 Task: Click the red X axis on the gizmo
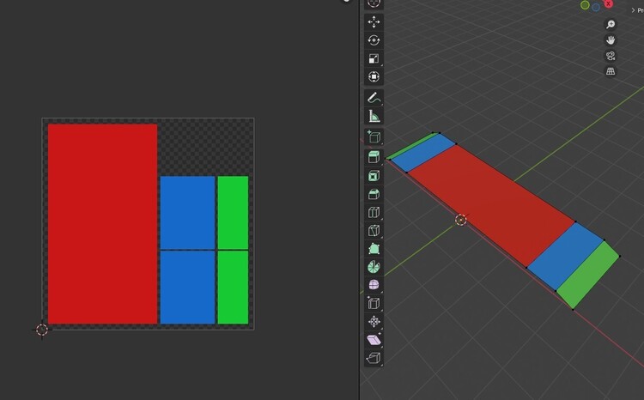tap(609, 4)
